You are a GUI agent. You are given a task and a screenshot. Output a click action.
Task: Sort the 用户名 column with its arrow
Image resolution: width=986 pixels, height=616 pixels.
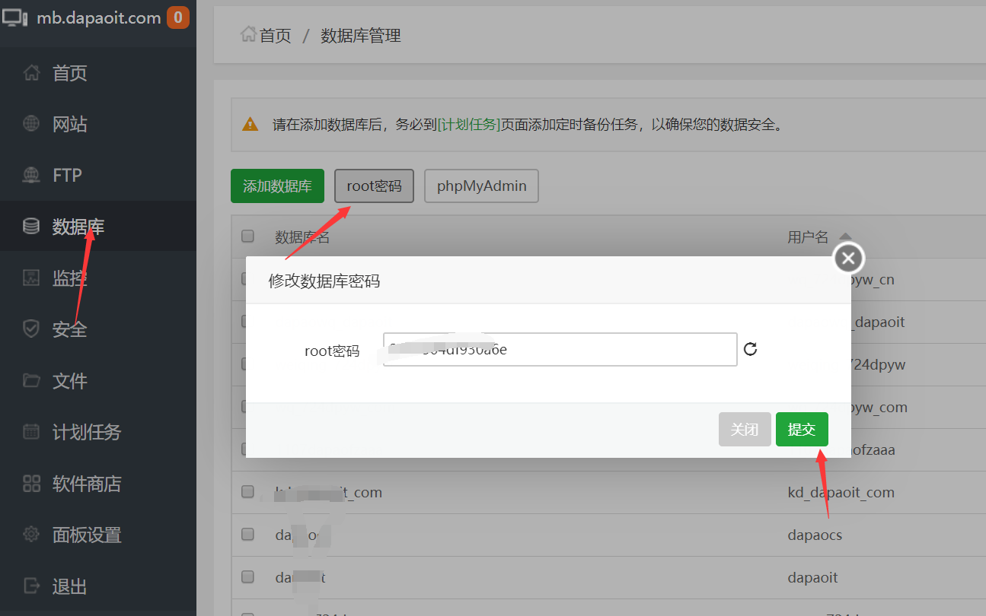pyautogui.click(x=844, y=237)
